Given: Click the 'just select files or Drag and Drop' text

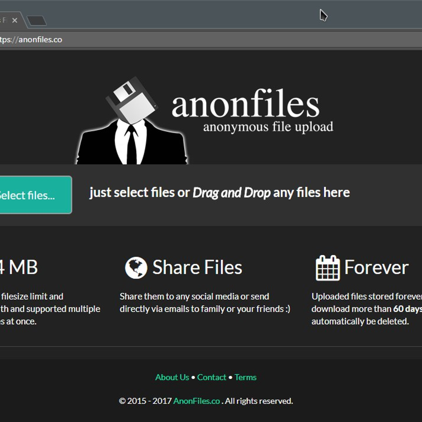Looking at the screenshot, I should (x=219, y=193).
